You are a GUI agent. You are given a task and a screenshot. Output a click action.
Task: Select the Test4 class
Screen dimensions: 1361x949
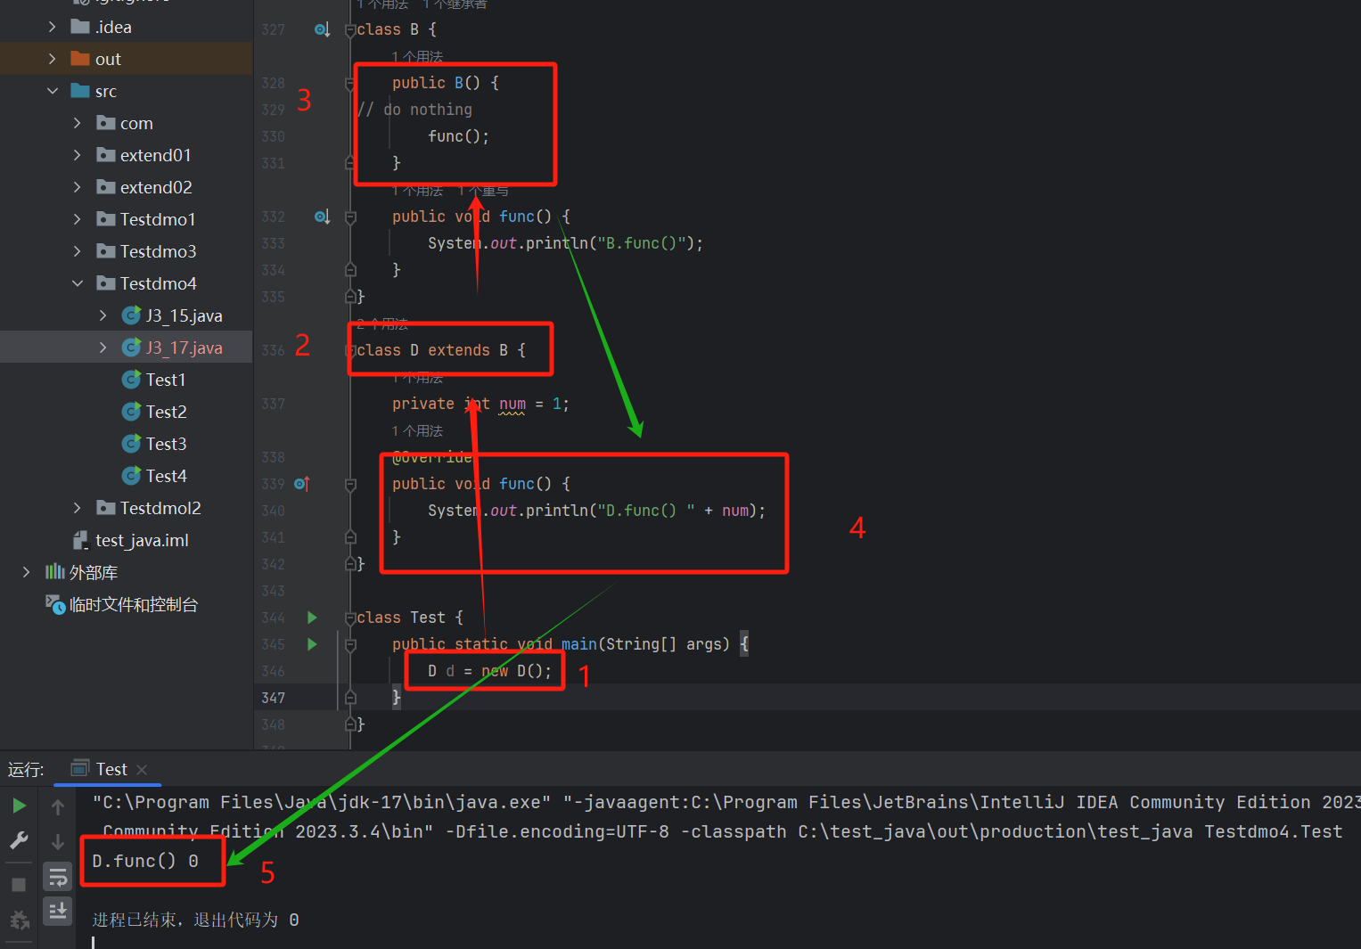pos(166,476)
